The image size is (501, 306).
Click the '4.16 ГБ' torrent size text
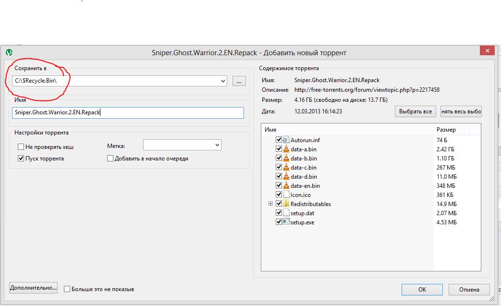point(303,100)
